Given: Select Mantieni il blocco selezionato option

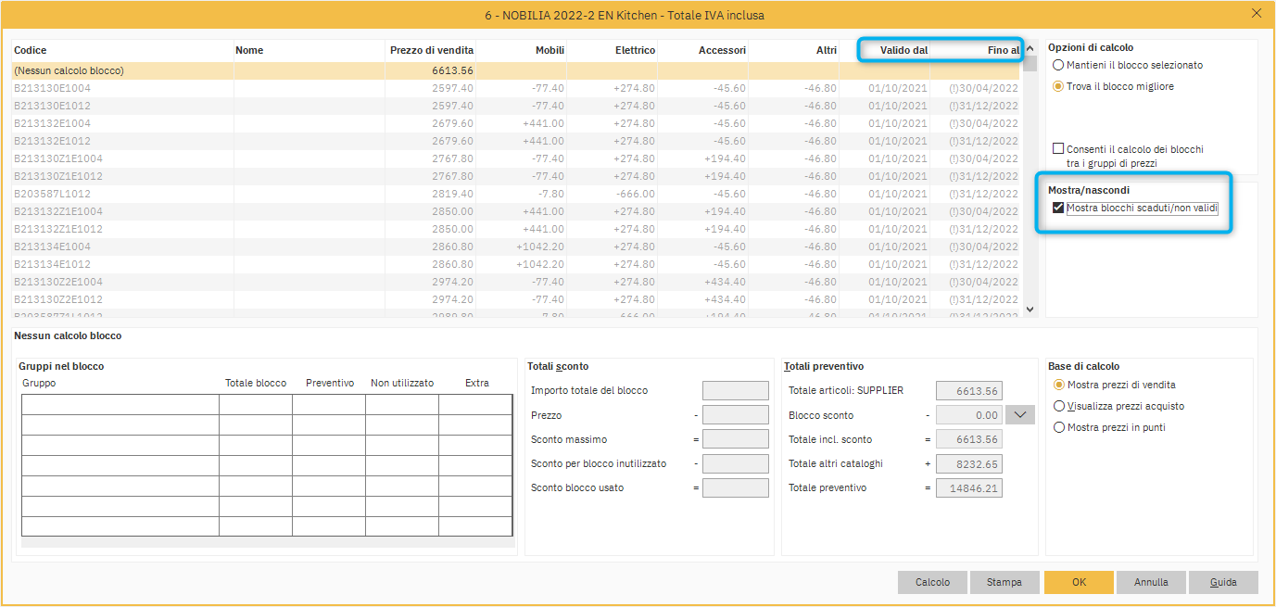Looking at the screenshot, I should coord(1058,66).
